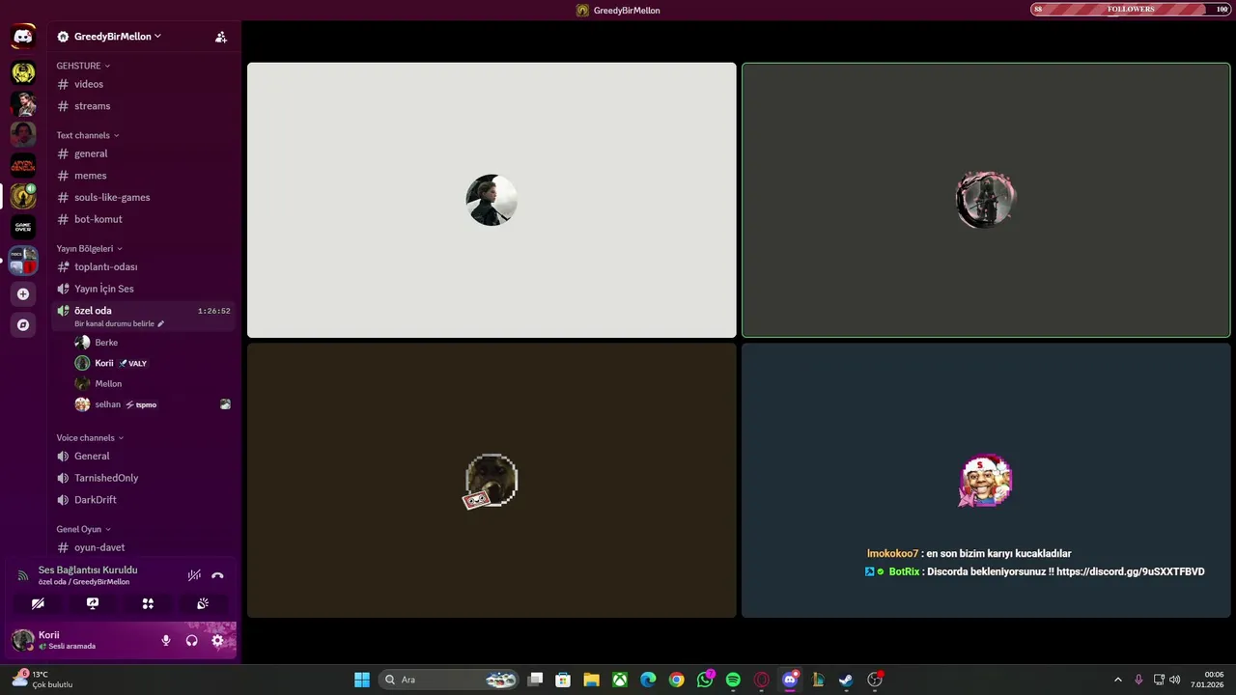Open the Activities launcher icon
Screen dimensions: 1236x695
[x=148, y=603]
